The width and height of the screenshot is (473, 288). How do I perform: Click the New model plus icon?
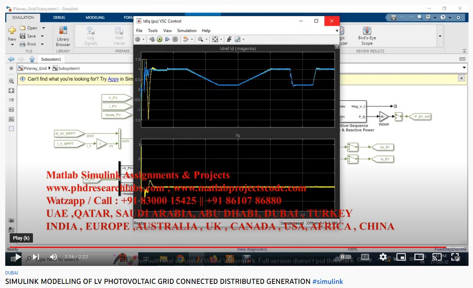[12, 31]
